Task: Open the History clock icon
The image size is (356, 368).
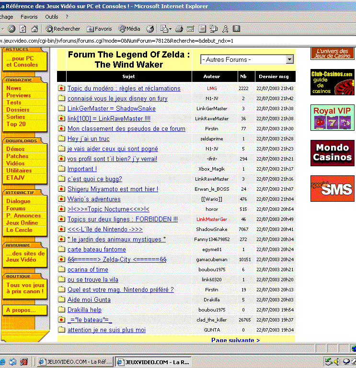Action: click(x=150, y=29)
